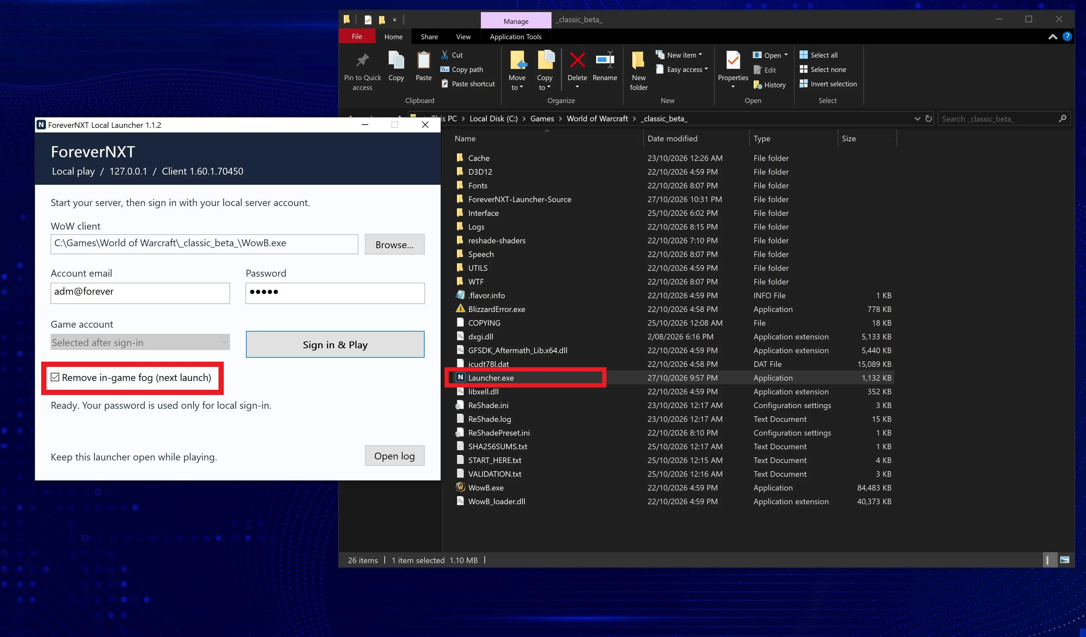This screenshot has width=1086, height=637.
Task: Click the Manage contextual tab
Action: point(516,21)
